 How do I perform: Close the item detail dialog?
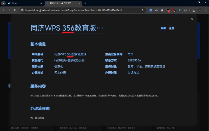(192, 19)
